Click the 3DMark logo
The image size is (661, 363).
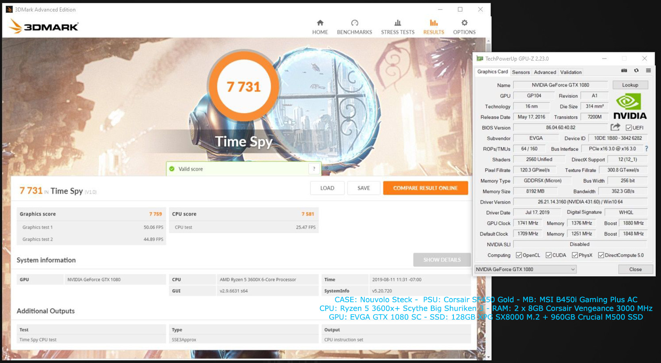click(44, 27)
